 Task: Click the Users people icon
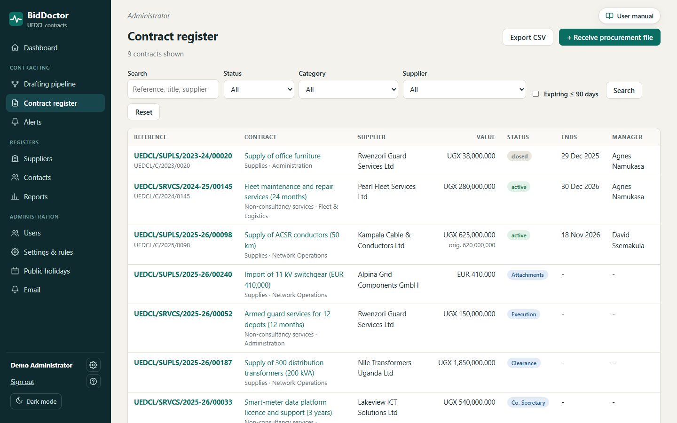pos(15,233)
